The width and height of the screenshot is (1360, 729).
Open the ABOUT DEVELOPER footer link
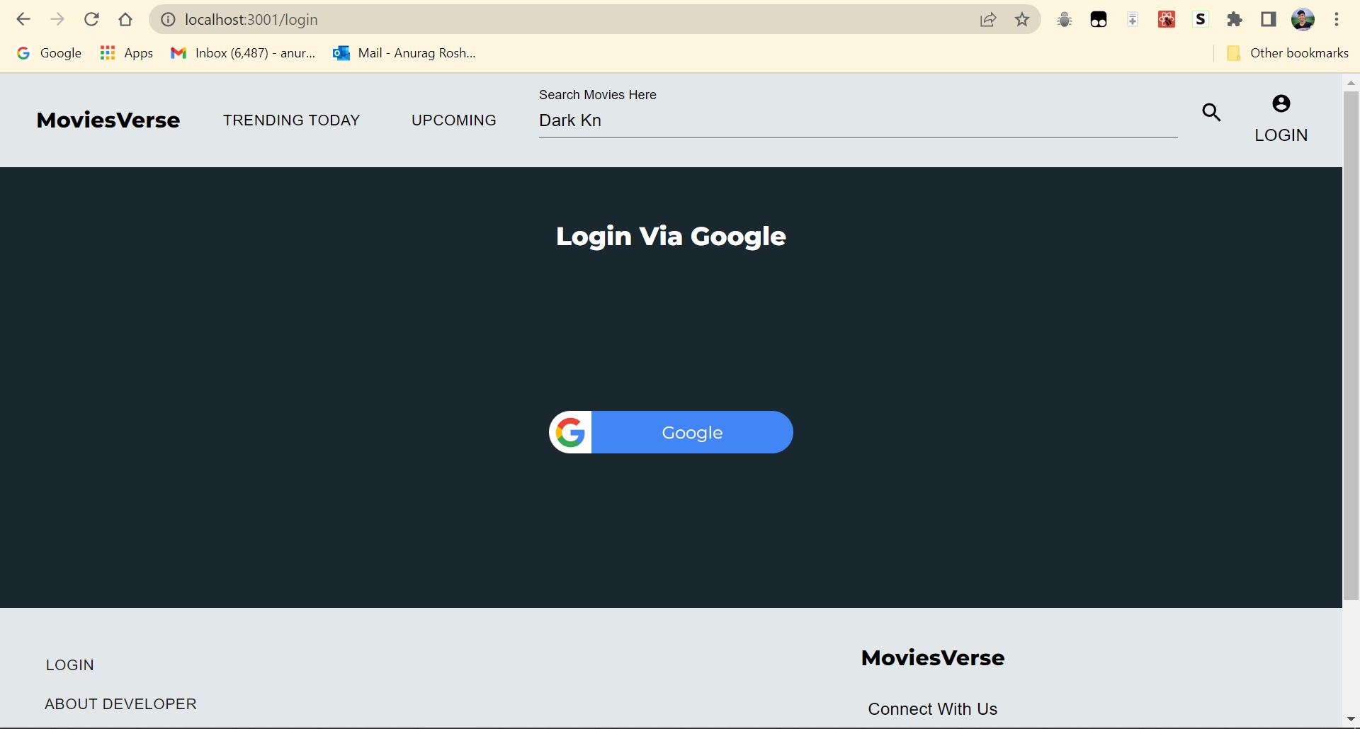pyautogui.click(x=121, y=704)
